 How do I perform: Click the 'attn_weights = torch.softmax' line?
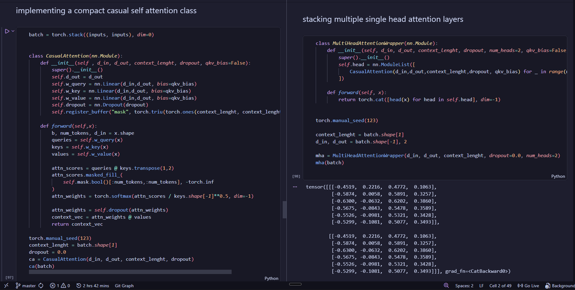(x=153, y=196)
